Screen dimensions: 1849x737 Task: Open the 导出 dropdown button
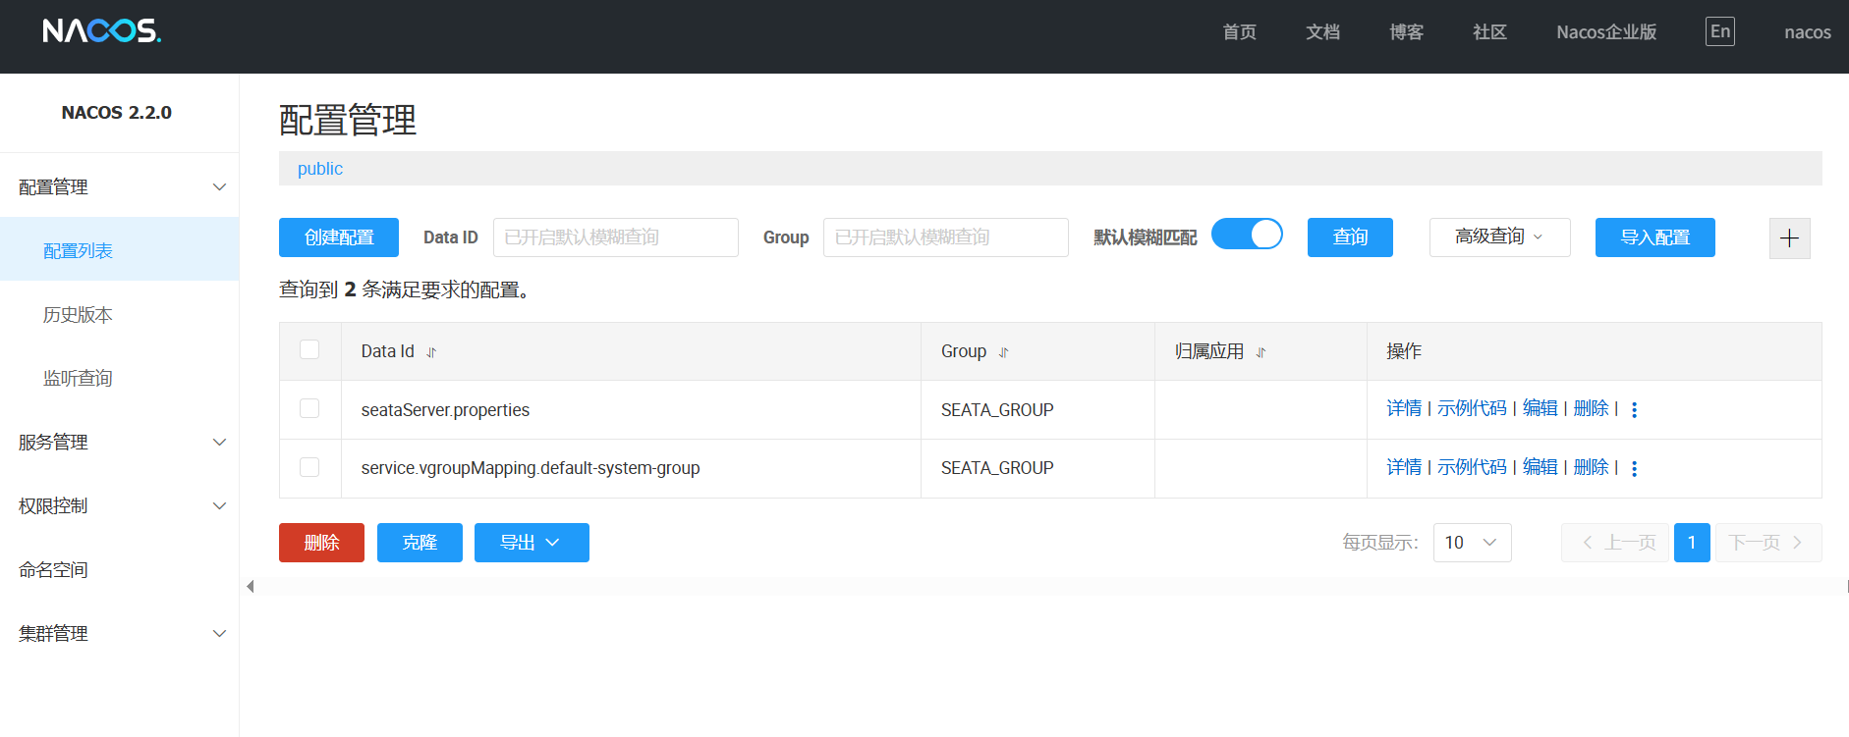(x=532, y=543)
